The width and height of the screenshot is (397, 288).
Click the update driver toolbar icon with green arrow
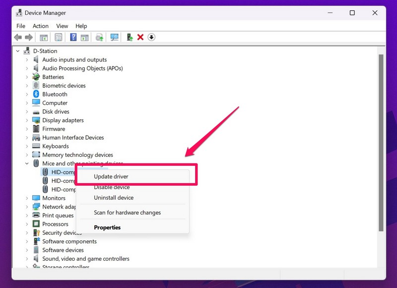[130, 37]
